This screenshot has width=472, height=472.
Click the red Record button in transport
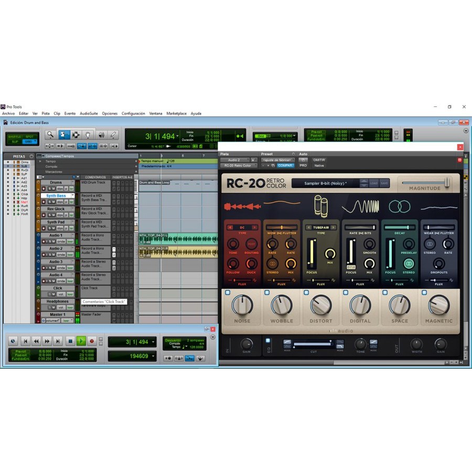pos(92,341)
